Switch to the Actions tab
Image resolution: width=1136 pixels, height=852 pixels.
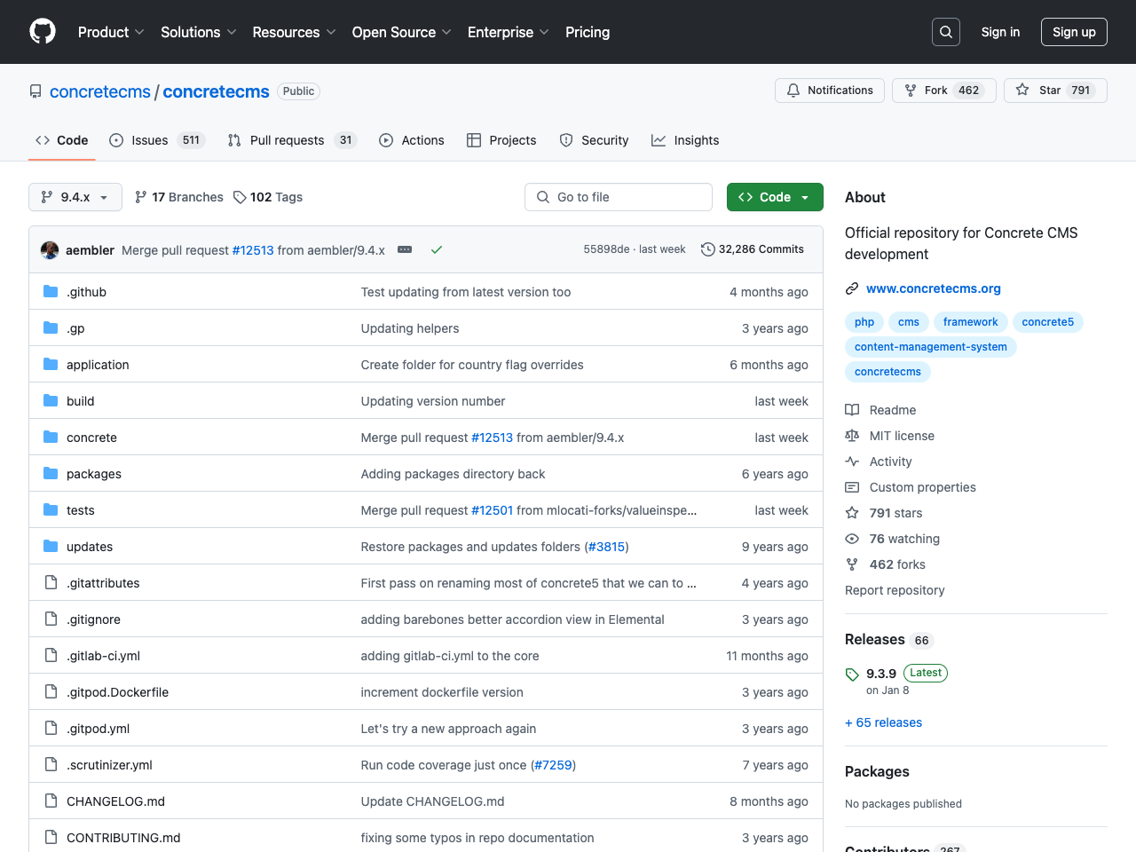(x=412, y=140)
